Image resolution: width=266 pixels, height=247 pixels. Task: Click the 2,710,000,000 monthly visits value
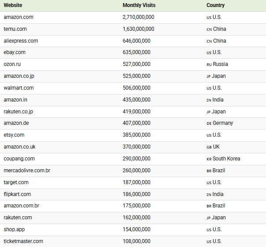[x=138, y=17]
